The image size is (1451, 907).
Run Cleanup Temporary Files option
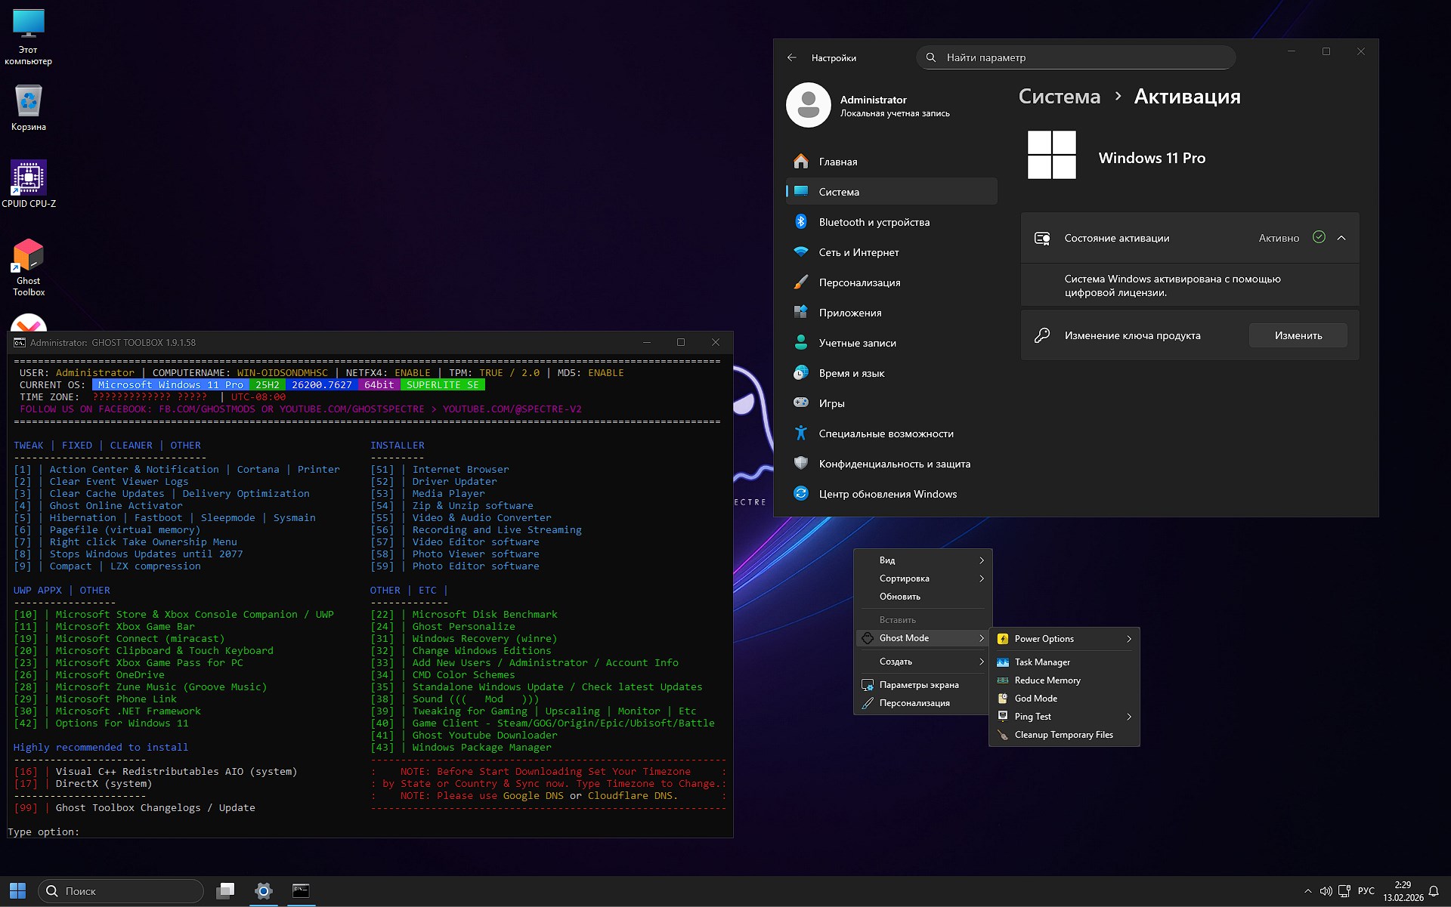1063,734
